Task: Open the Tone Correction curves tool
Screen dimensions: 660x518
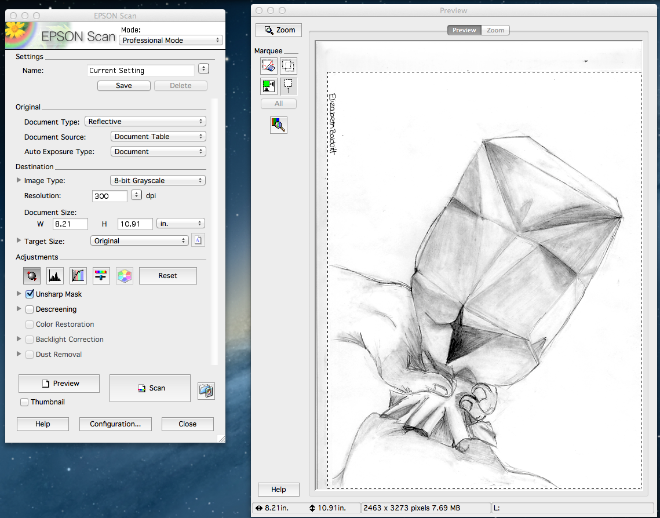Action: tap(78, 276)
